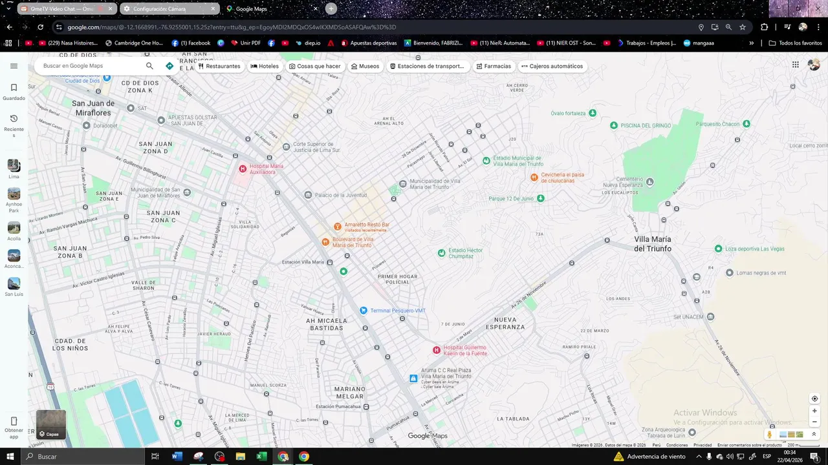Image resolution: width=828 pixels, height=465 pixels.
Task: Filter by Hoteles
Action: click(x=265, y=66)
